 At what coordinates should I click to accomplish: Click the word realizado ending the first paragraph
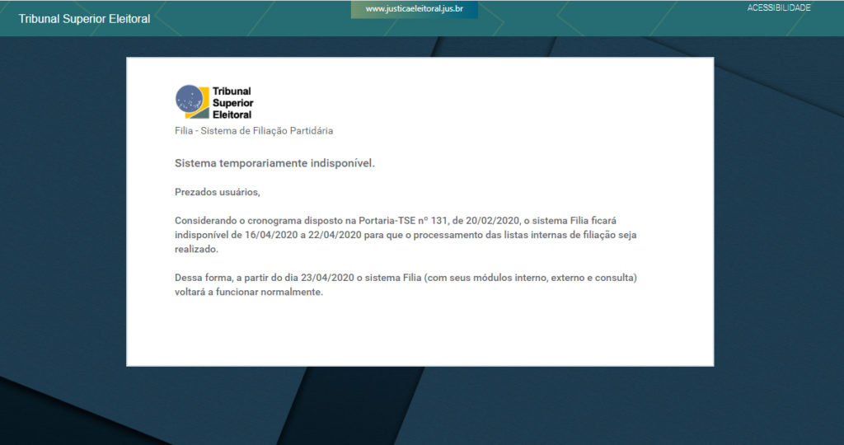(196, 249)
